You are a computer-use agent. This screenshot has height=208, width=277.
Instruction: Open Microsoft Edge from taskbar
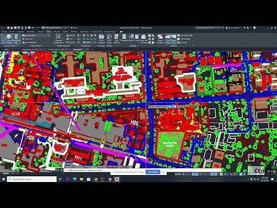pos(74,179)
